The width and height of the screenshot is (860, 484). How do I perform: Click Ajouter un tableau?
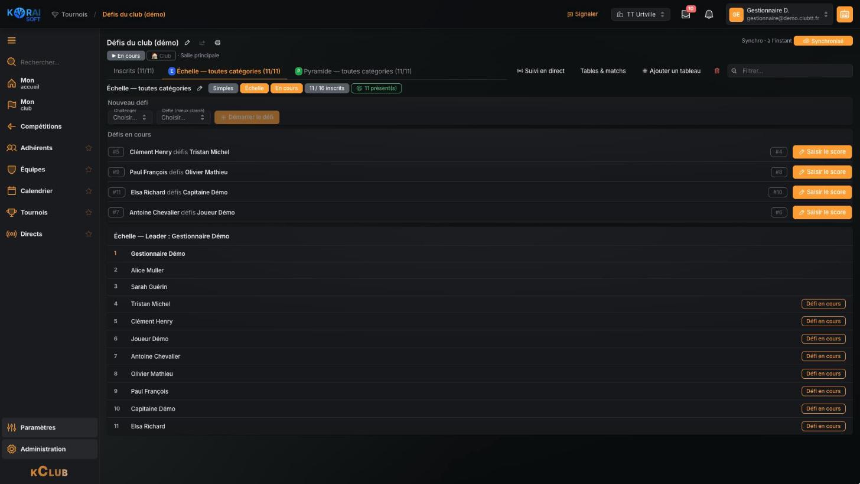(671, 71)
